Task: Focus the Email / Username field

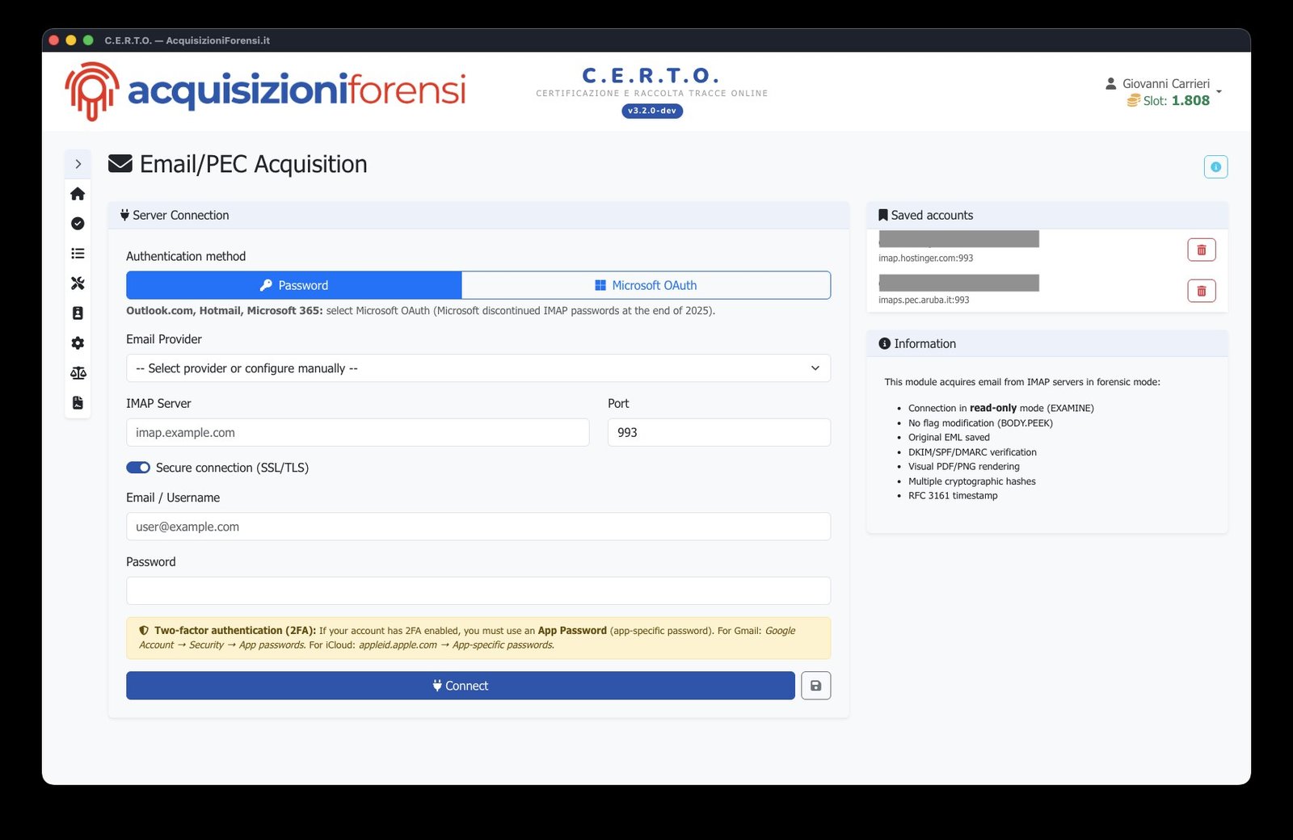Action: [x=478, y=527]
